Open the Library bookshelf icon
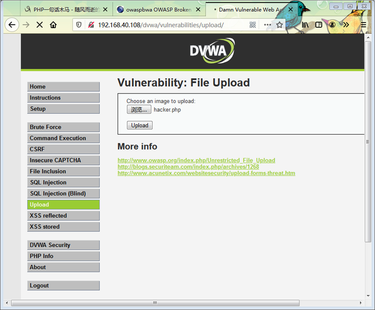The width and height of the screenshot is (375, 310). [305, 25]
